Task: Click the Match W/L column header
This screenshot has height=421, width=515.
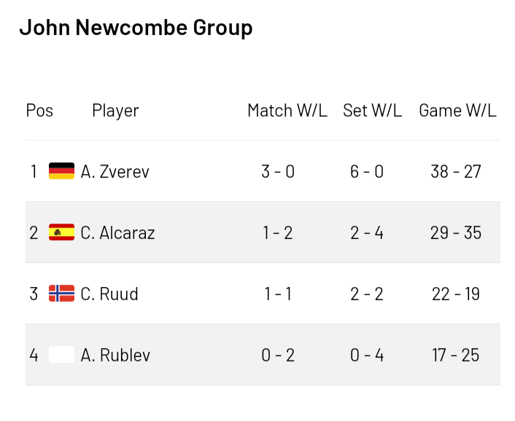Action: click(x=287, y=111)
